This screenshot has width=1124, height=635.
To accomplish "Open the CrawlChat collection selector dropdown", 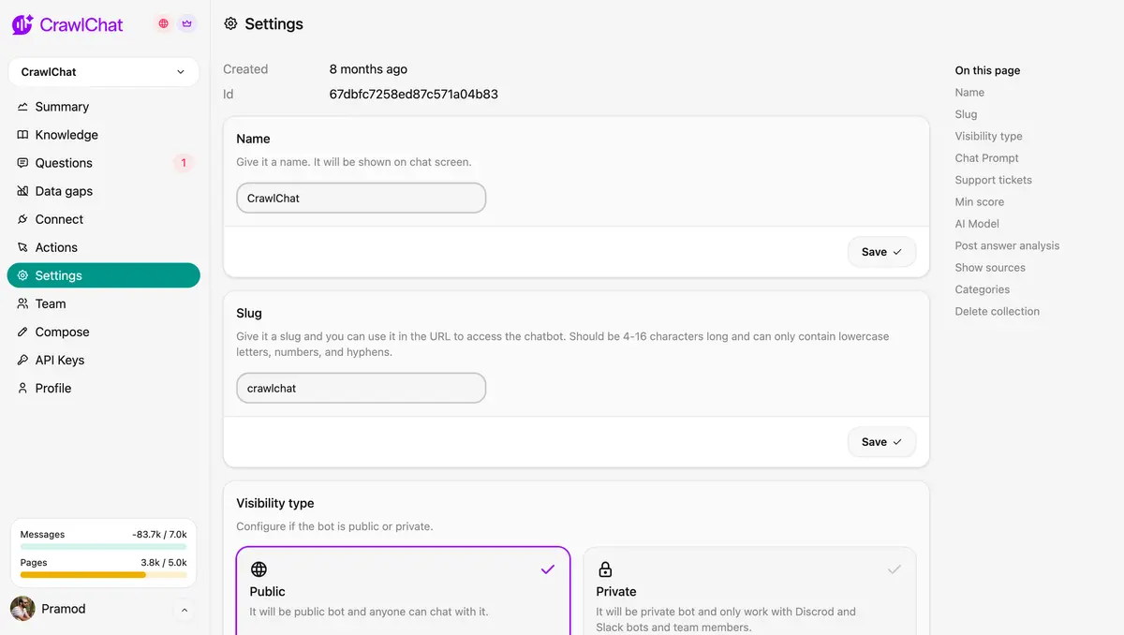I will pyautogui.click(x=103, y=71).
